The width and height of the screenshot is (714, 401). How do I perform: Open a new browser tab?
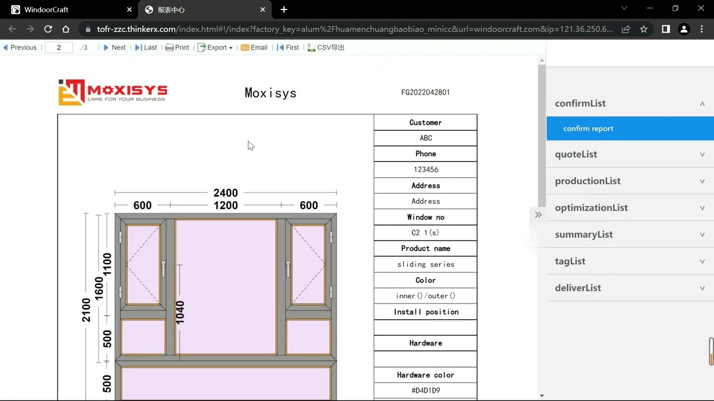click(284, 9)
